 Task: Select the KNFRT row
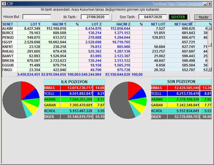[x=105, y=47]
